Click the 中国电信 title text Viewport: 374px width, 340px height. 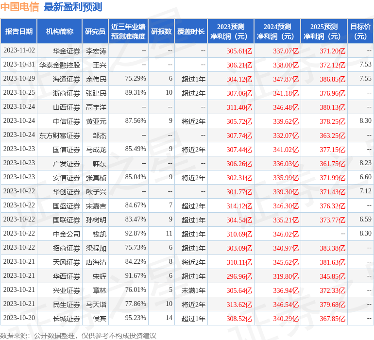pyautogui.click(x=19, y=7)
